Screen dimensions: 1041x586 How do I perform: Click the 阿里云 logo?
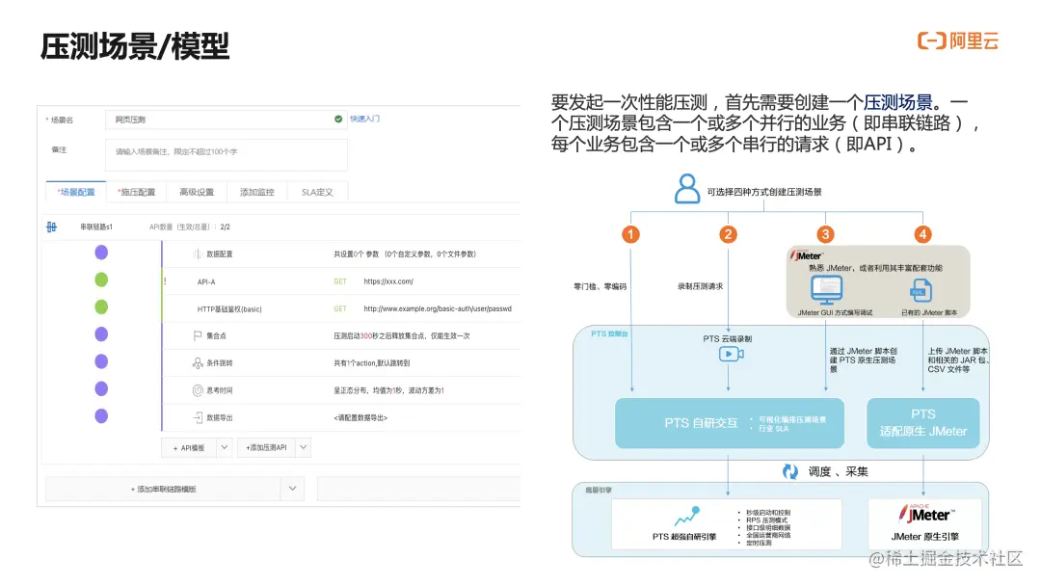point(958,41)
